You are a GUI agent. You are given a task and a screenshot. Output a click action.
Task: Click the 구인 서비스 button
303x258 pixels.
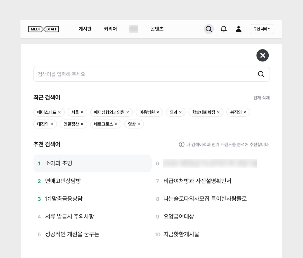click(262, 29)
